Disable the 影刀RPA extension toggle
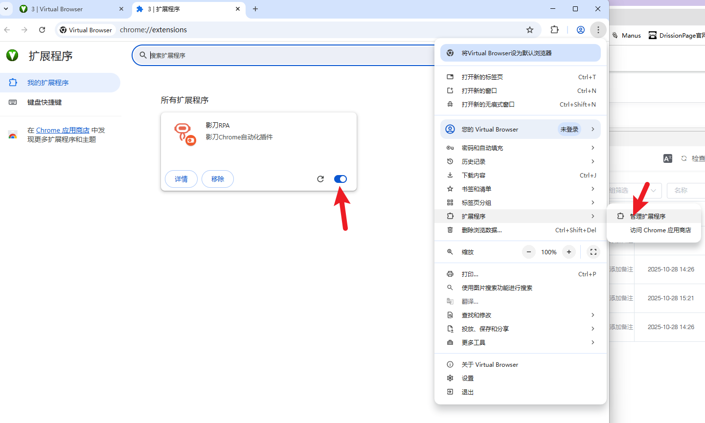 coord(341,179)
